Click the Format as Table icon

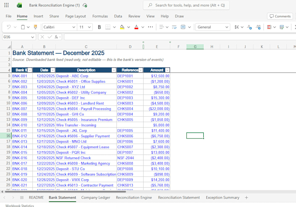pyautogui.click(x=282, y=27)
